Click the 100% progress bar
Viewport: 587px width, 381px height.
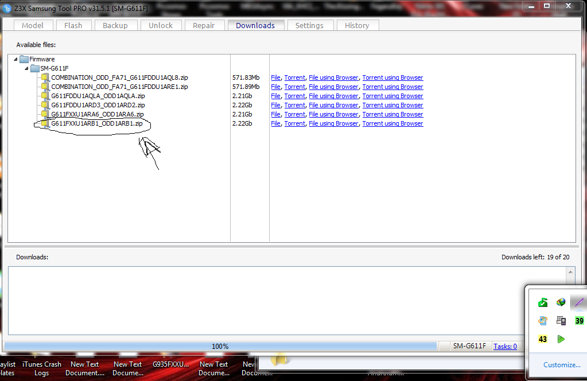pyautogui.click(x=220, y=346)
